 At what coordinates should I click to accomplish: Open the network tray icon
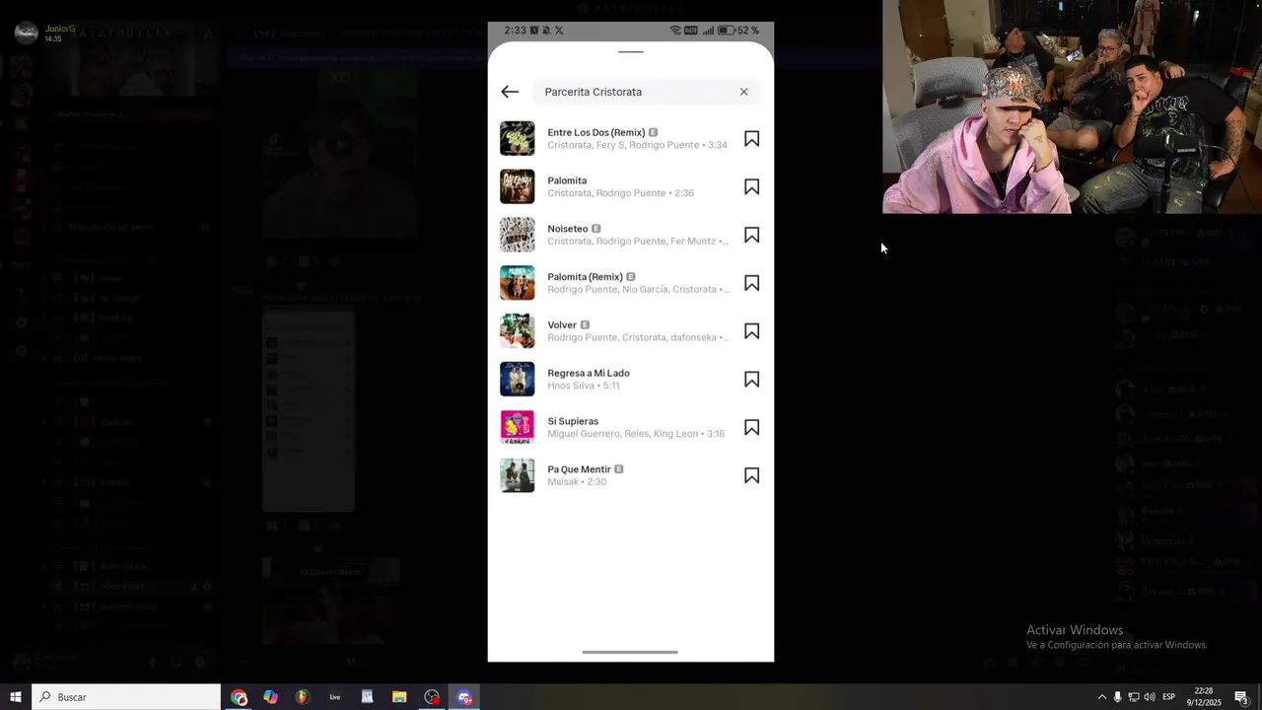pos(1133,697)
